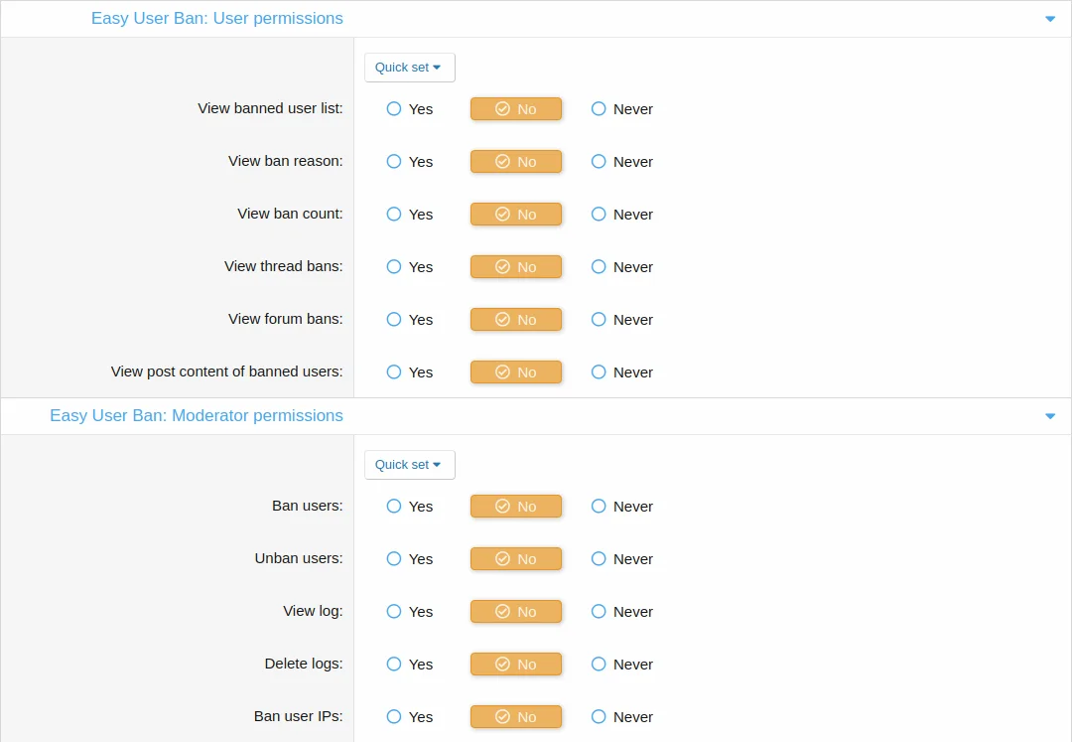Select Yes for View ban count
The height and width of the screenshot is (742, 1072).
click(x=394, y=215)
